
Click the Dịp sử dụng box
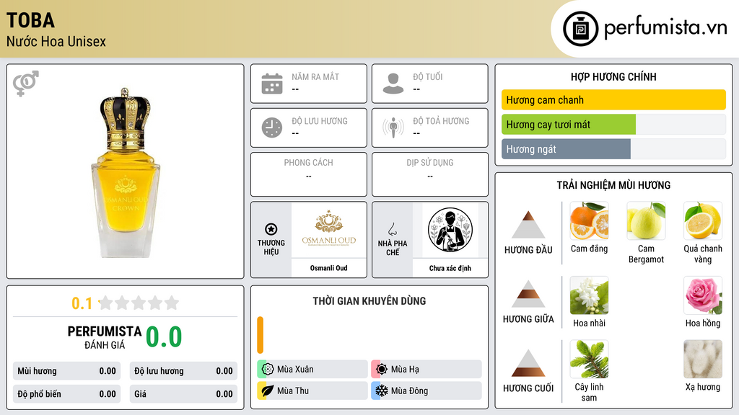pyautogui.click(x=430, y=174)
